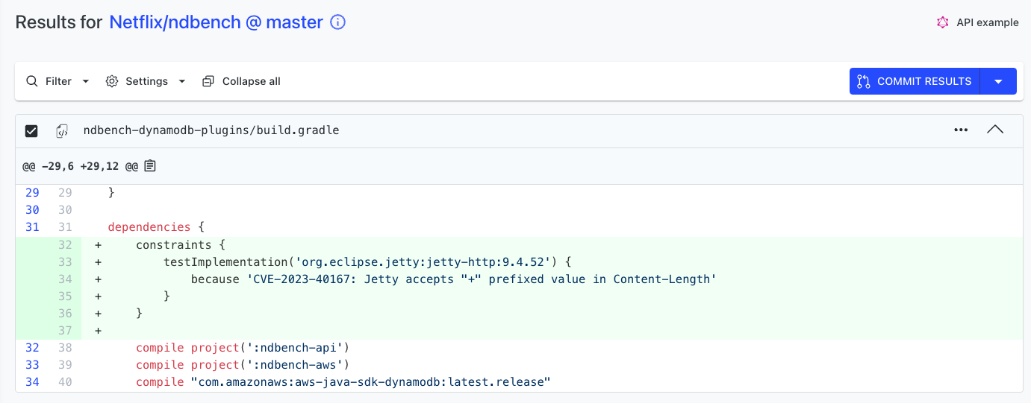Uncheck the build.gradle file checkbox
The height and width of the screenshot is (403, 1031).
31,131
